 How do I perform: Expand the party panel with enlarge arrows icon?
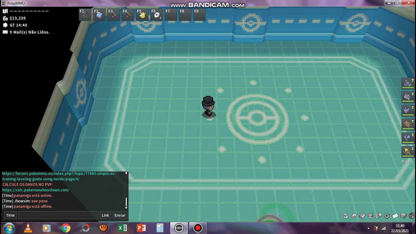coord(409,162)
